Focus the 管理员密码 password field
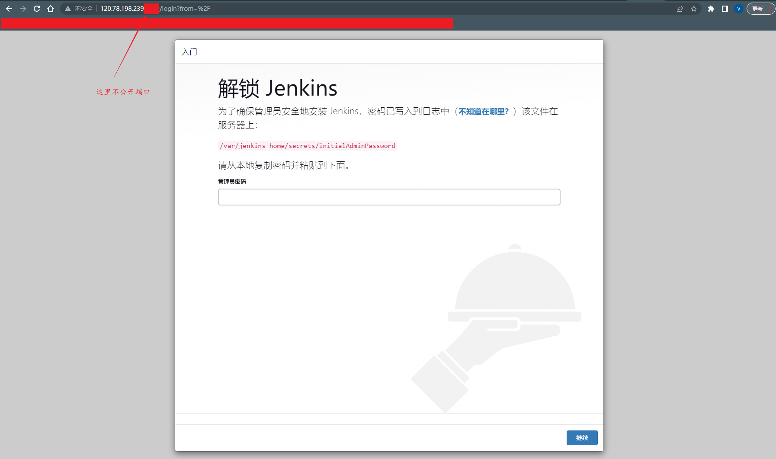 point(389,197)
